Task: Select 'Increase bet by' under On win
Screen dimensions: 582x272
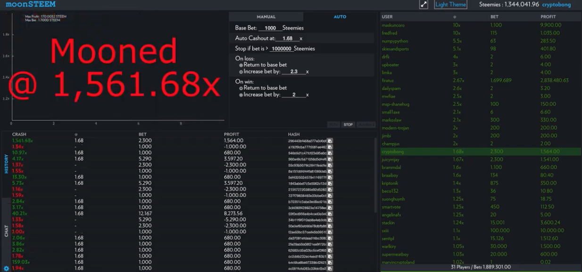Action: 241,95
